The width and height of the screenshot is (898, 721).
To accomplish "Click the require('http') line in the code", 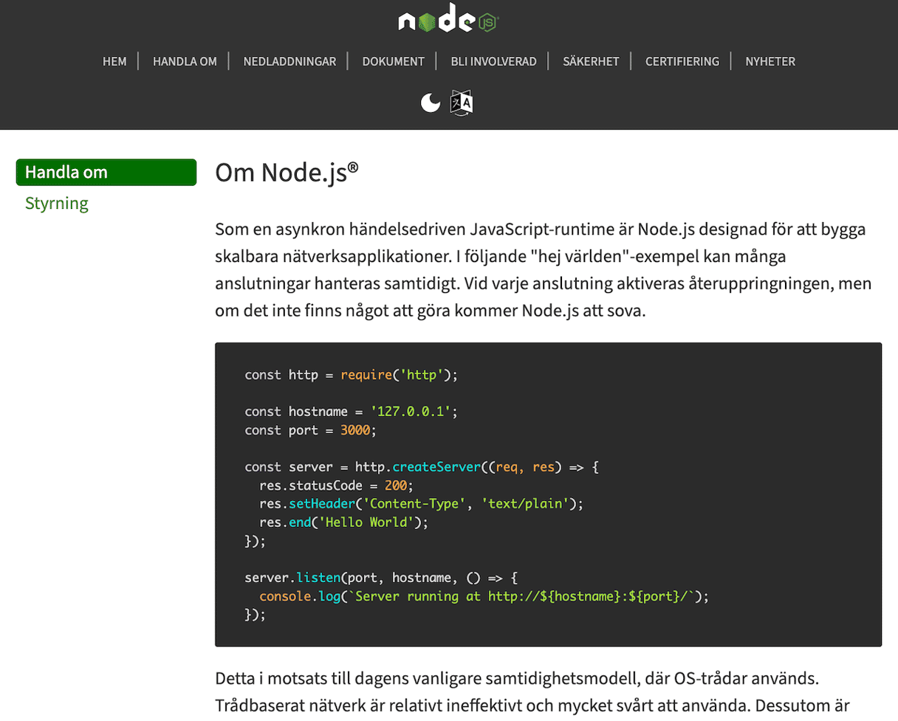I will click(x=352, y=375).
